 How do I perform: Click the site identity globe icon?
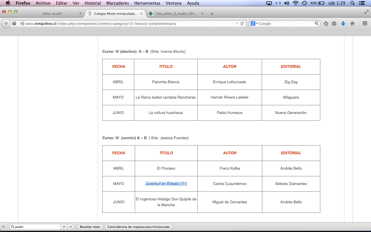pyautogui.click(x=22, y=23)
